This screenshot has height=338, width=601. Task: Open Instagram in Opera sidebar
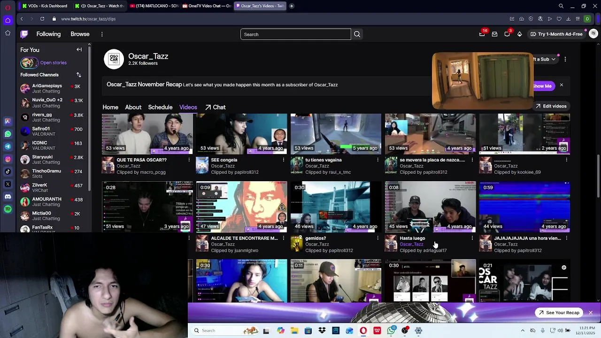pos(8,159)
